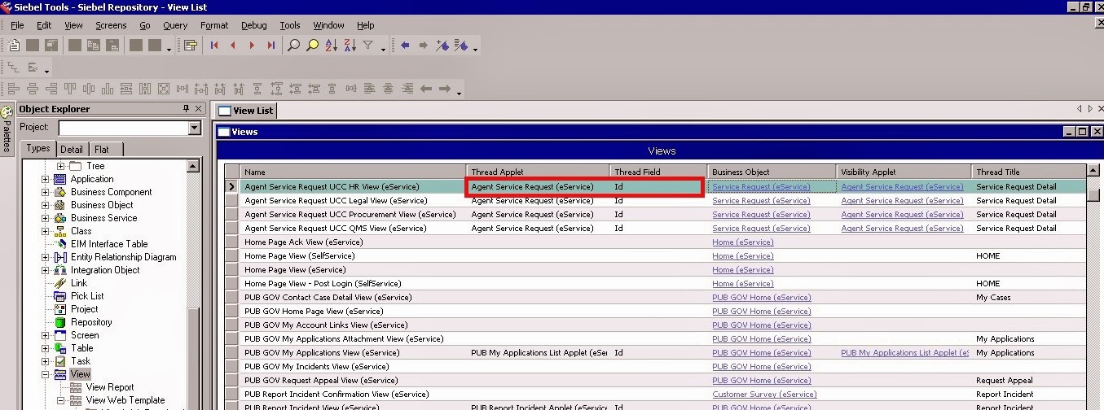Select Home Page View (SelfService) name cell
Viewport: 1104px width, 410px height.
point(353,256)
